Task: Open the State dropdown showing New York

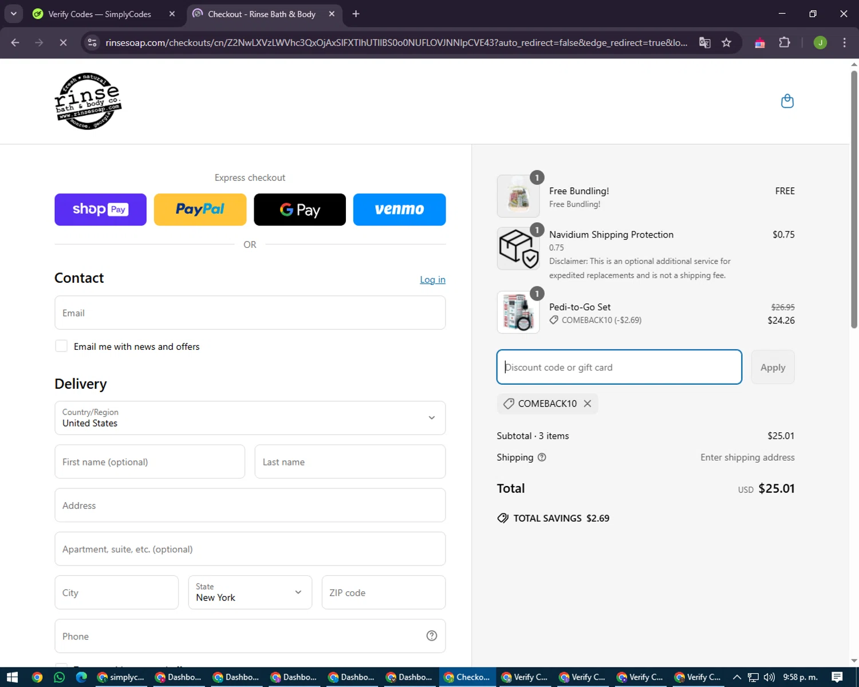Action: pos(250,593)
